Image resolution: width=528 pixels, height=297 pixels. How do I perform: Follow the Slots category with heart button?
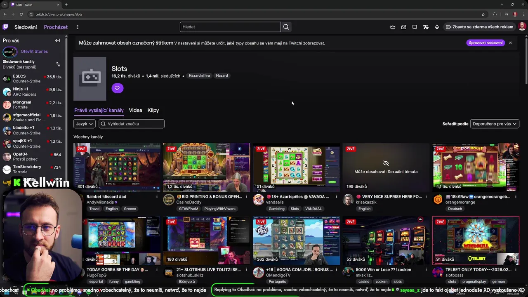[117, 88]
